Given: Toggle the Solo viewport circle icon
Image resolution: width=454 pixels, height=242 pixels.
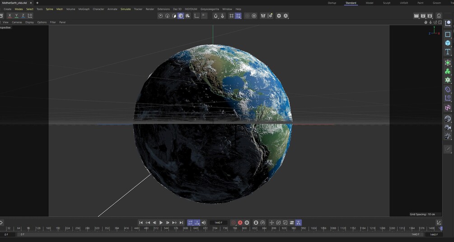Looking at the screenshot, I should [254, 16].
